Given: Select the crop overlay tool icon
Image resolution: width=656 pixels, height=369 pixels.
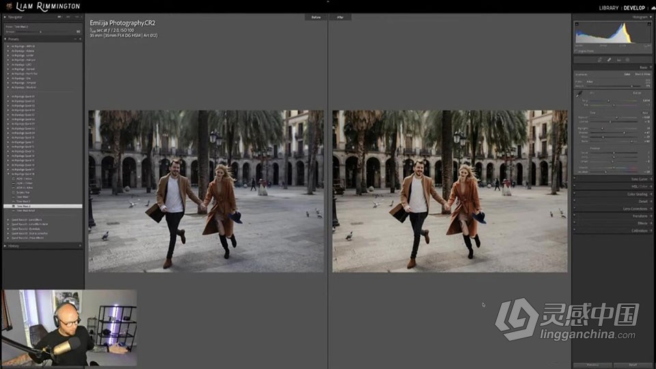Looking at the screenshot, I should pyautogui.click(x=600, y=59).
